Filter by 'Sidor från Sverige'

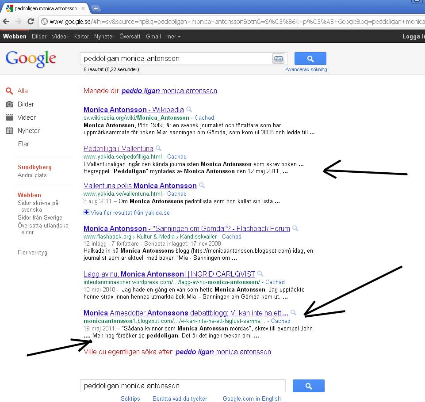tap(40, 217)
